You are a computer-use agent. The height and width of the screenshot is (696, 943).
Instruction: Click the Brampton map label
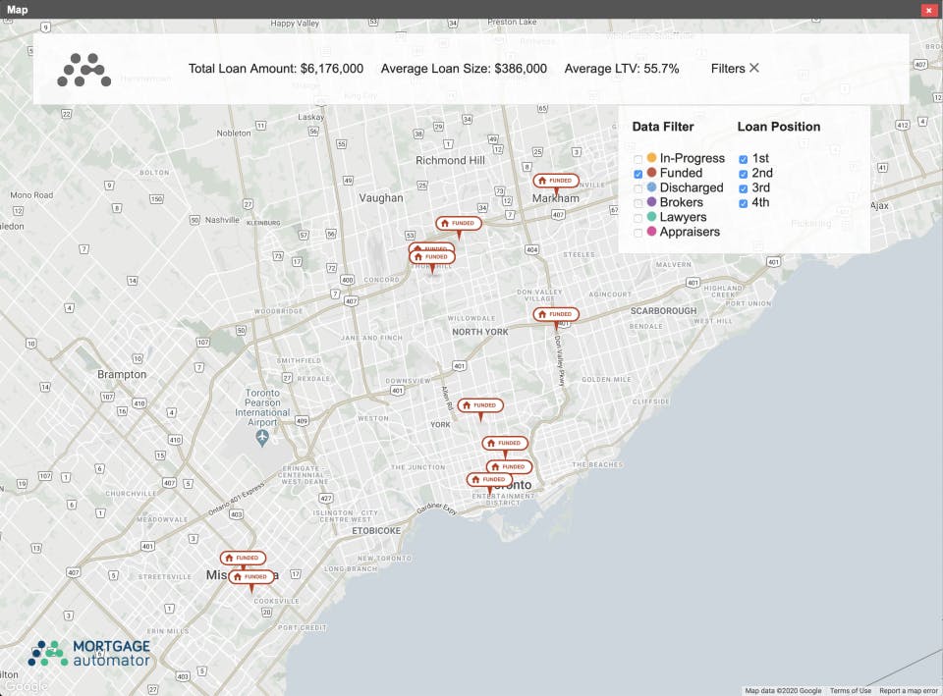point(122,374)
